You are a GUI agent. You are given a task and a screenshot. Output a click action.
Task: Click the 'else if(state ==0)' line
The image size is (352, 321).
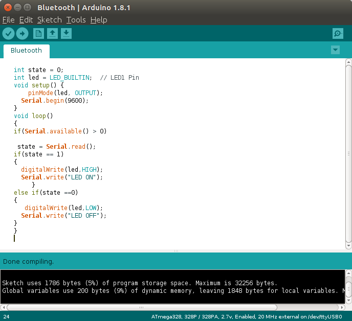(x=46, y=193)
